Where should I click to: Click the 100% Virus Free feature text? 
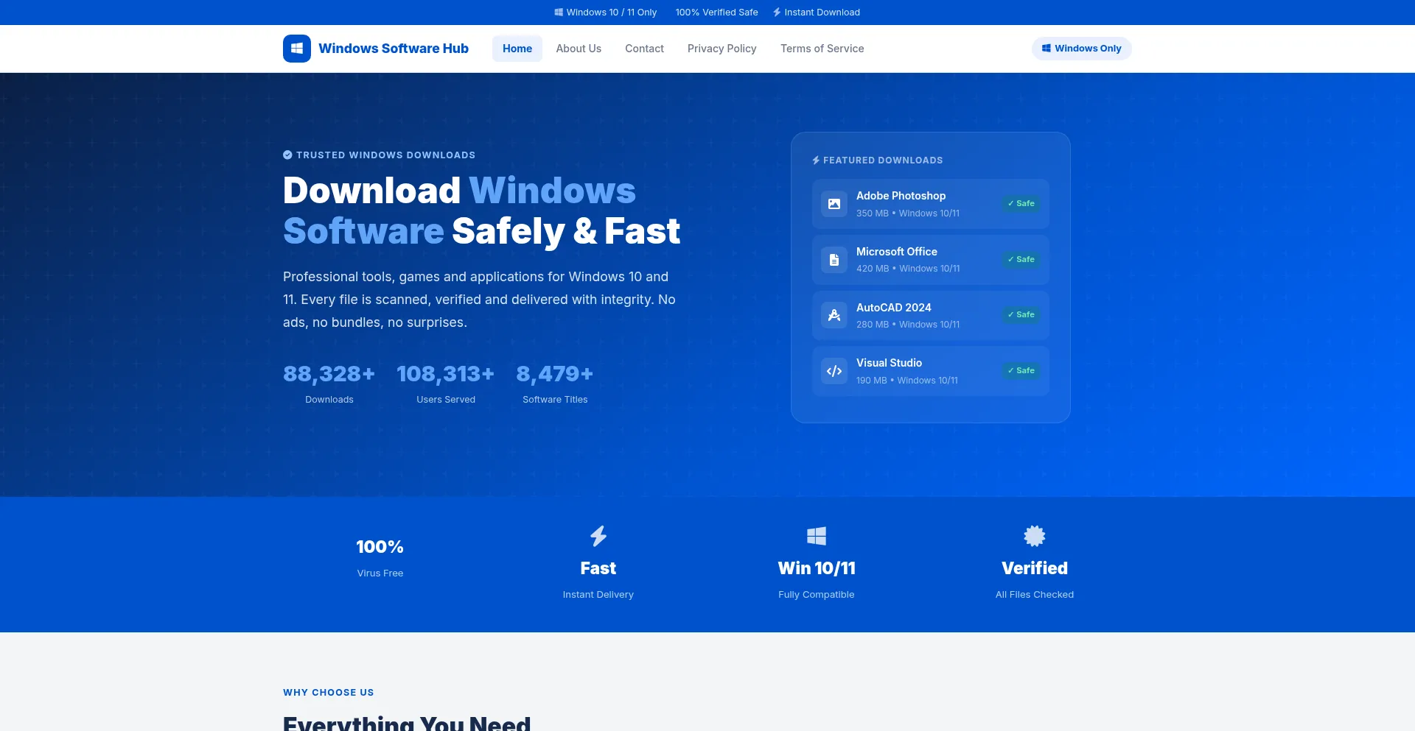380,558
